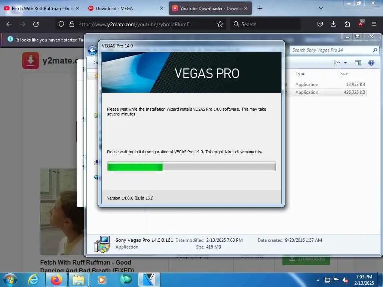Open Firefox extensions puzzle icon

pos(347,24)
